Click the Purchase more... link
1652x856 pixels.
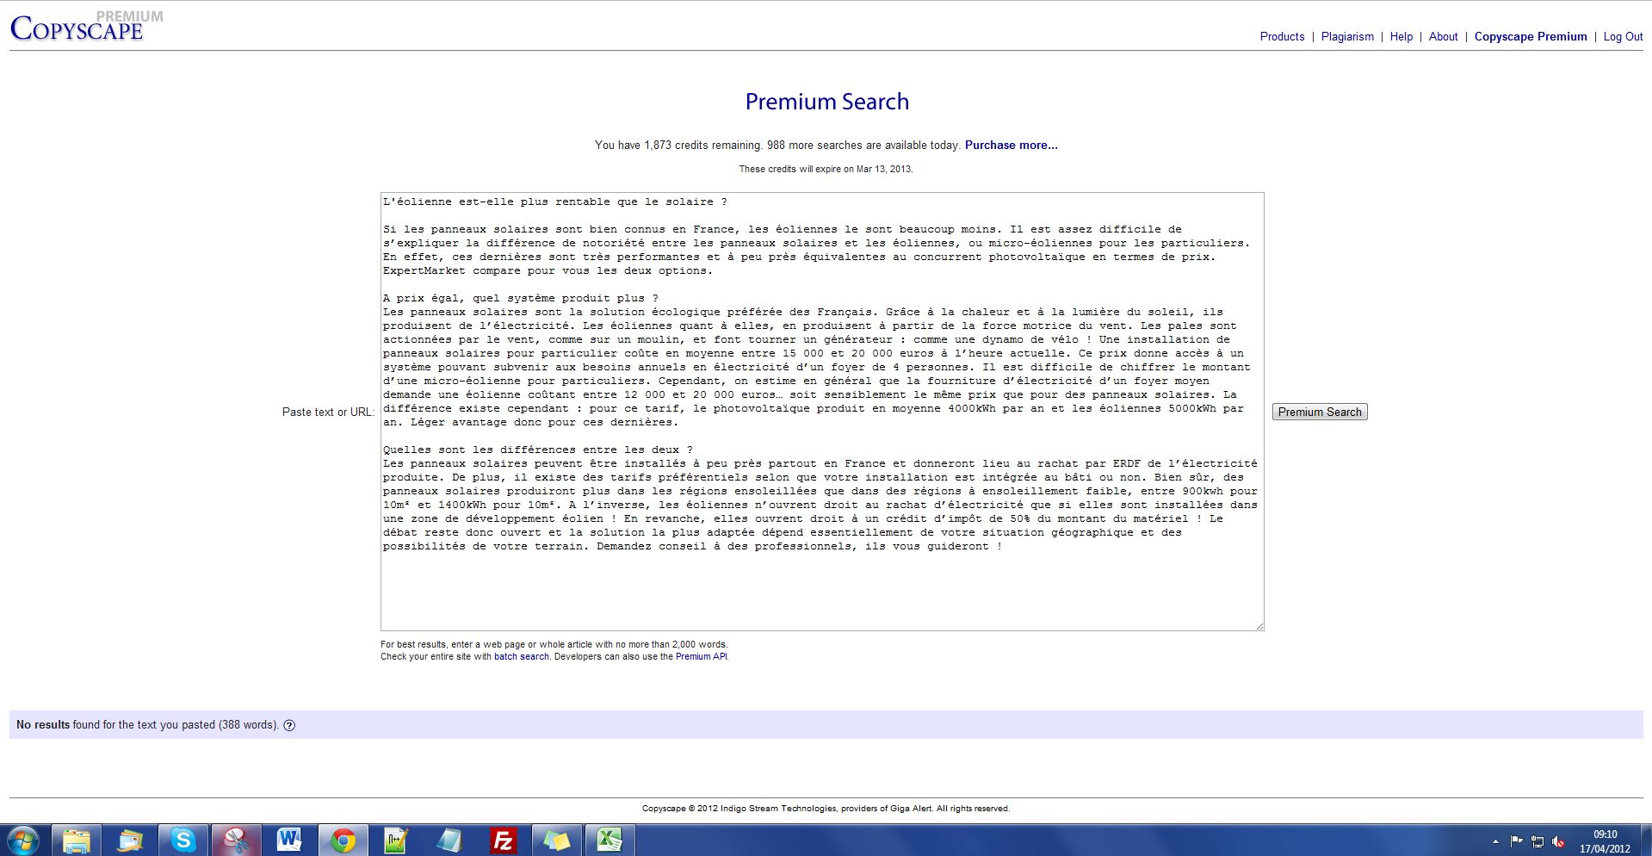[1011, 145]
